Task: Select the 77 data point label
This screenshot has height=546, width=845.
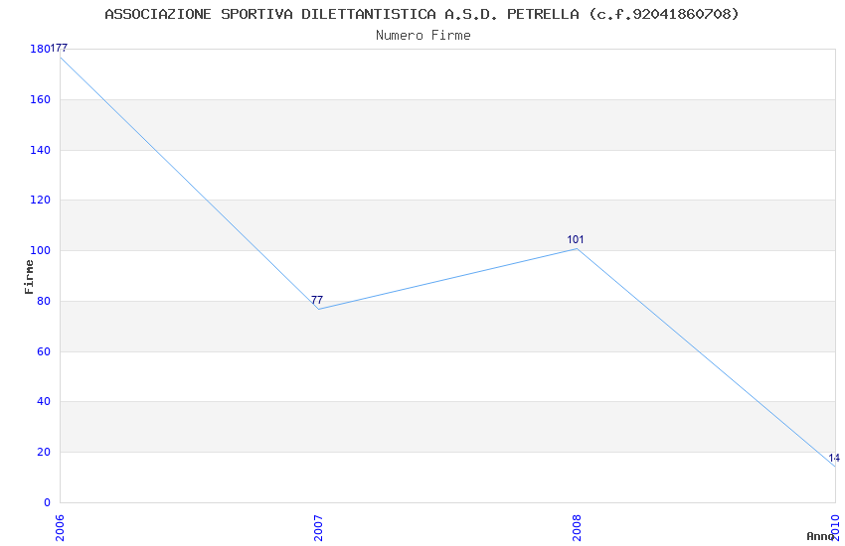Action: pos(317,300)
